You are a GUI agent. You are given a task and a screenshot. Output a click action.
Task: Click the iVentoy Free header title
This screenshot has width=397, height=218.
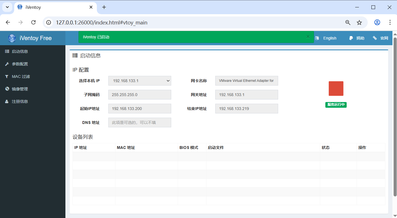[36, 38]
